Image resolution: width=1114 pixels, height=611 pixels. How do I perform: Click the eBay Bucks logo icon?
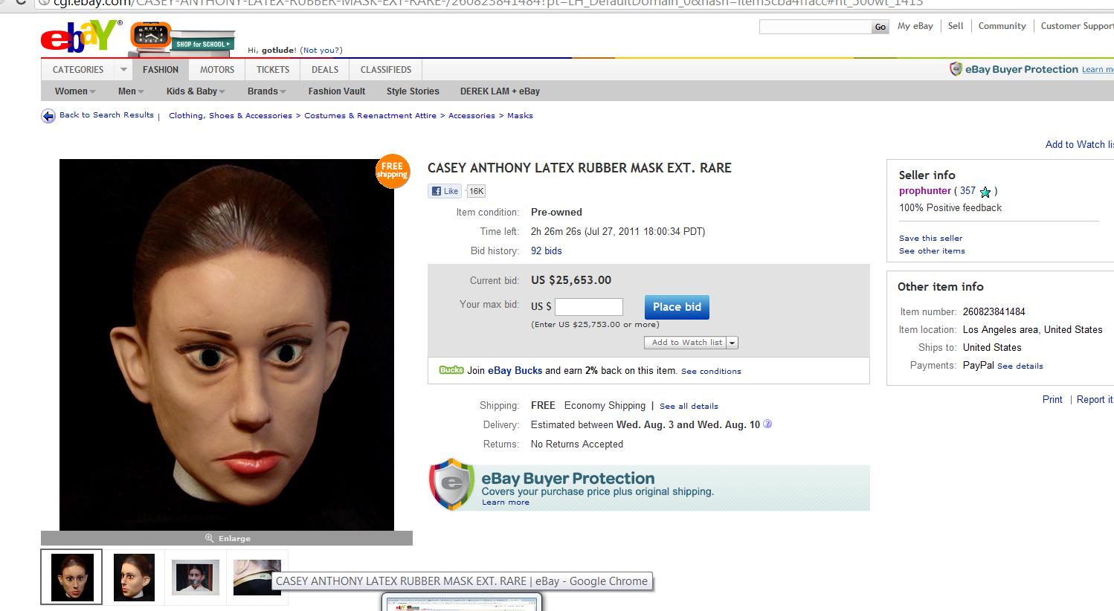pyautogui.click(x=451, y=370)
